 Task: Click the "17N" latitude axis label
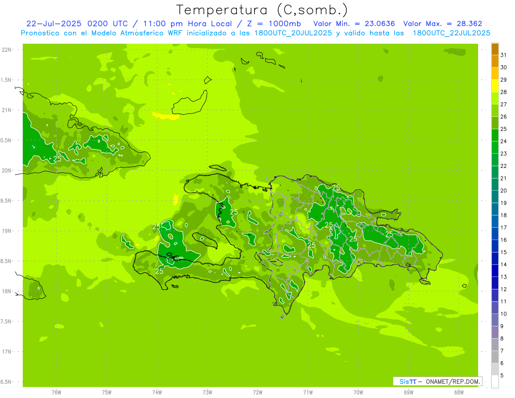pos(7,352)
